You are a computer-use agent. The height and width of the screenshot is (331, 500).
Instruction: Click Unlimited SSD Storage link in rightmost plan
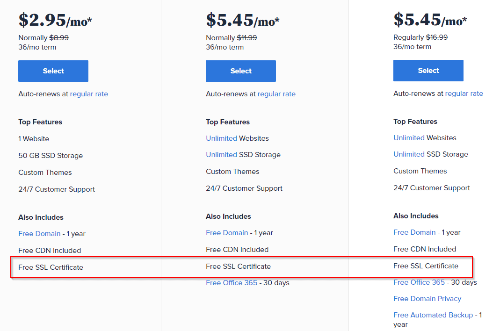[409, 154]
